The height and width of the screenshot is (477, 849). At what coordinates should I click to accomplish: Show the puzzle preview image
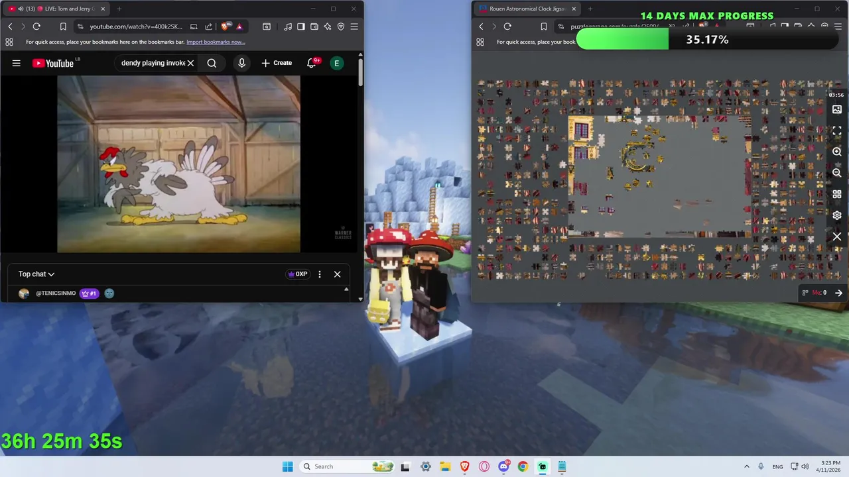click(x=837, y=109)
